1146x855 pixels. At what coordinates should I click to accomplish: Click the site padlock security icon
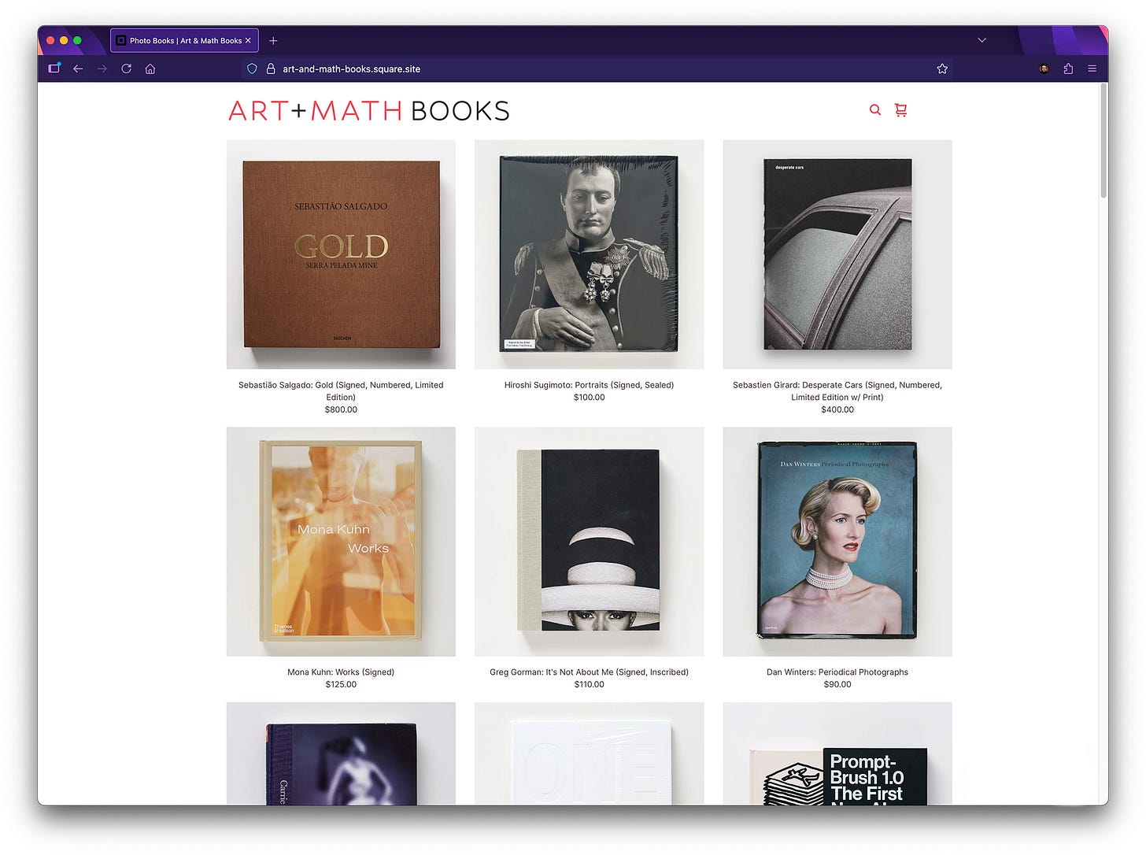point(270,69)
